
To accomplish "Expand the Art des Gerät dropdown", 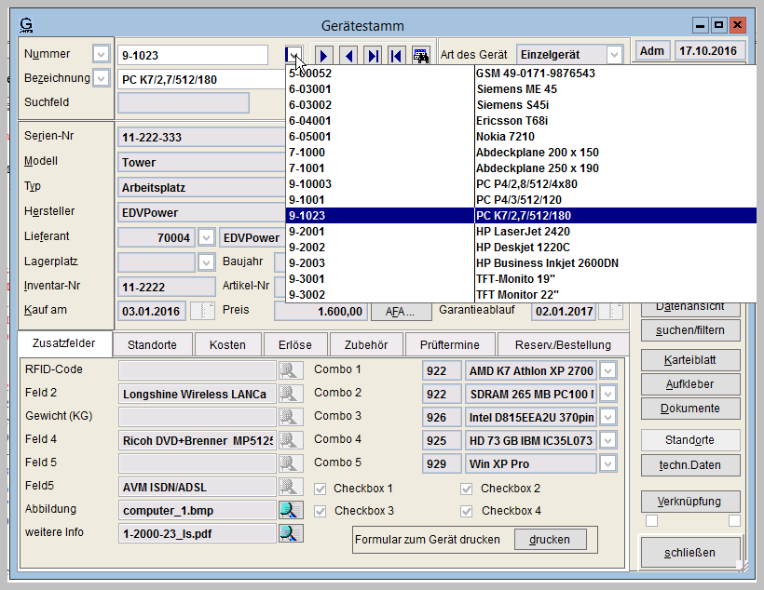I will pyautogui.click(x=614, y=55).
